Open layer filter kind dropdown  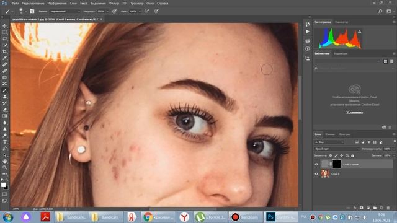pyautogui.click(x=329, y=142)
